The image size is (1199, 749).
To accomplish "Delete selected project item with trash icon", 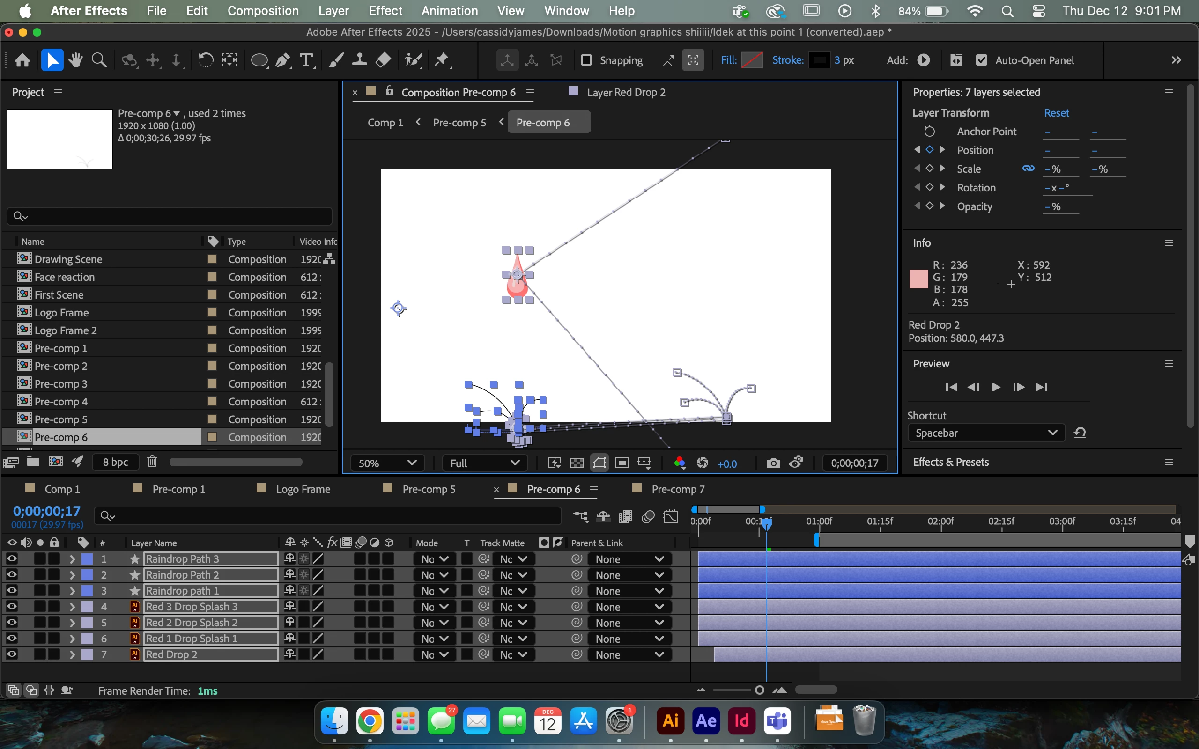I will coord(152,462).
